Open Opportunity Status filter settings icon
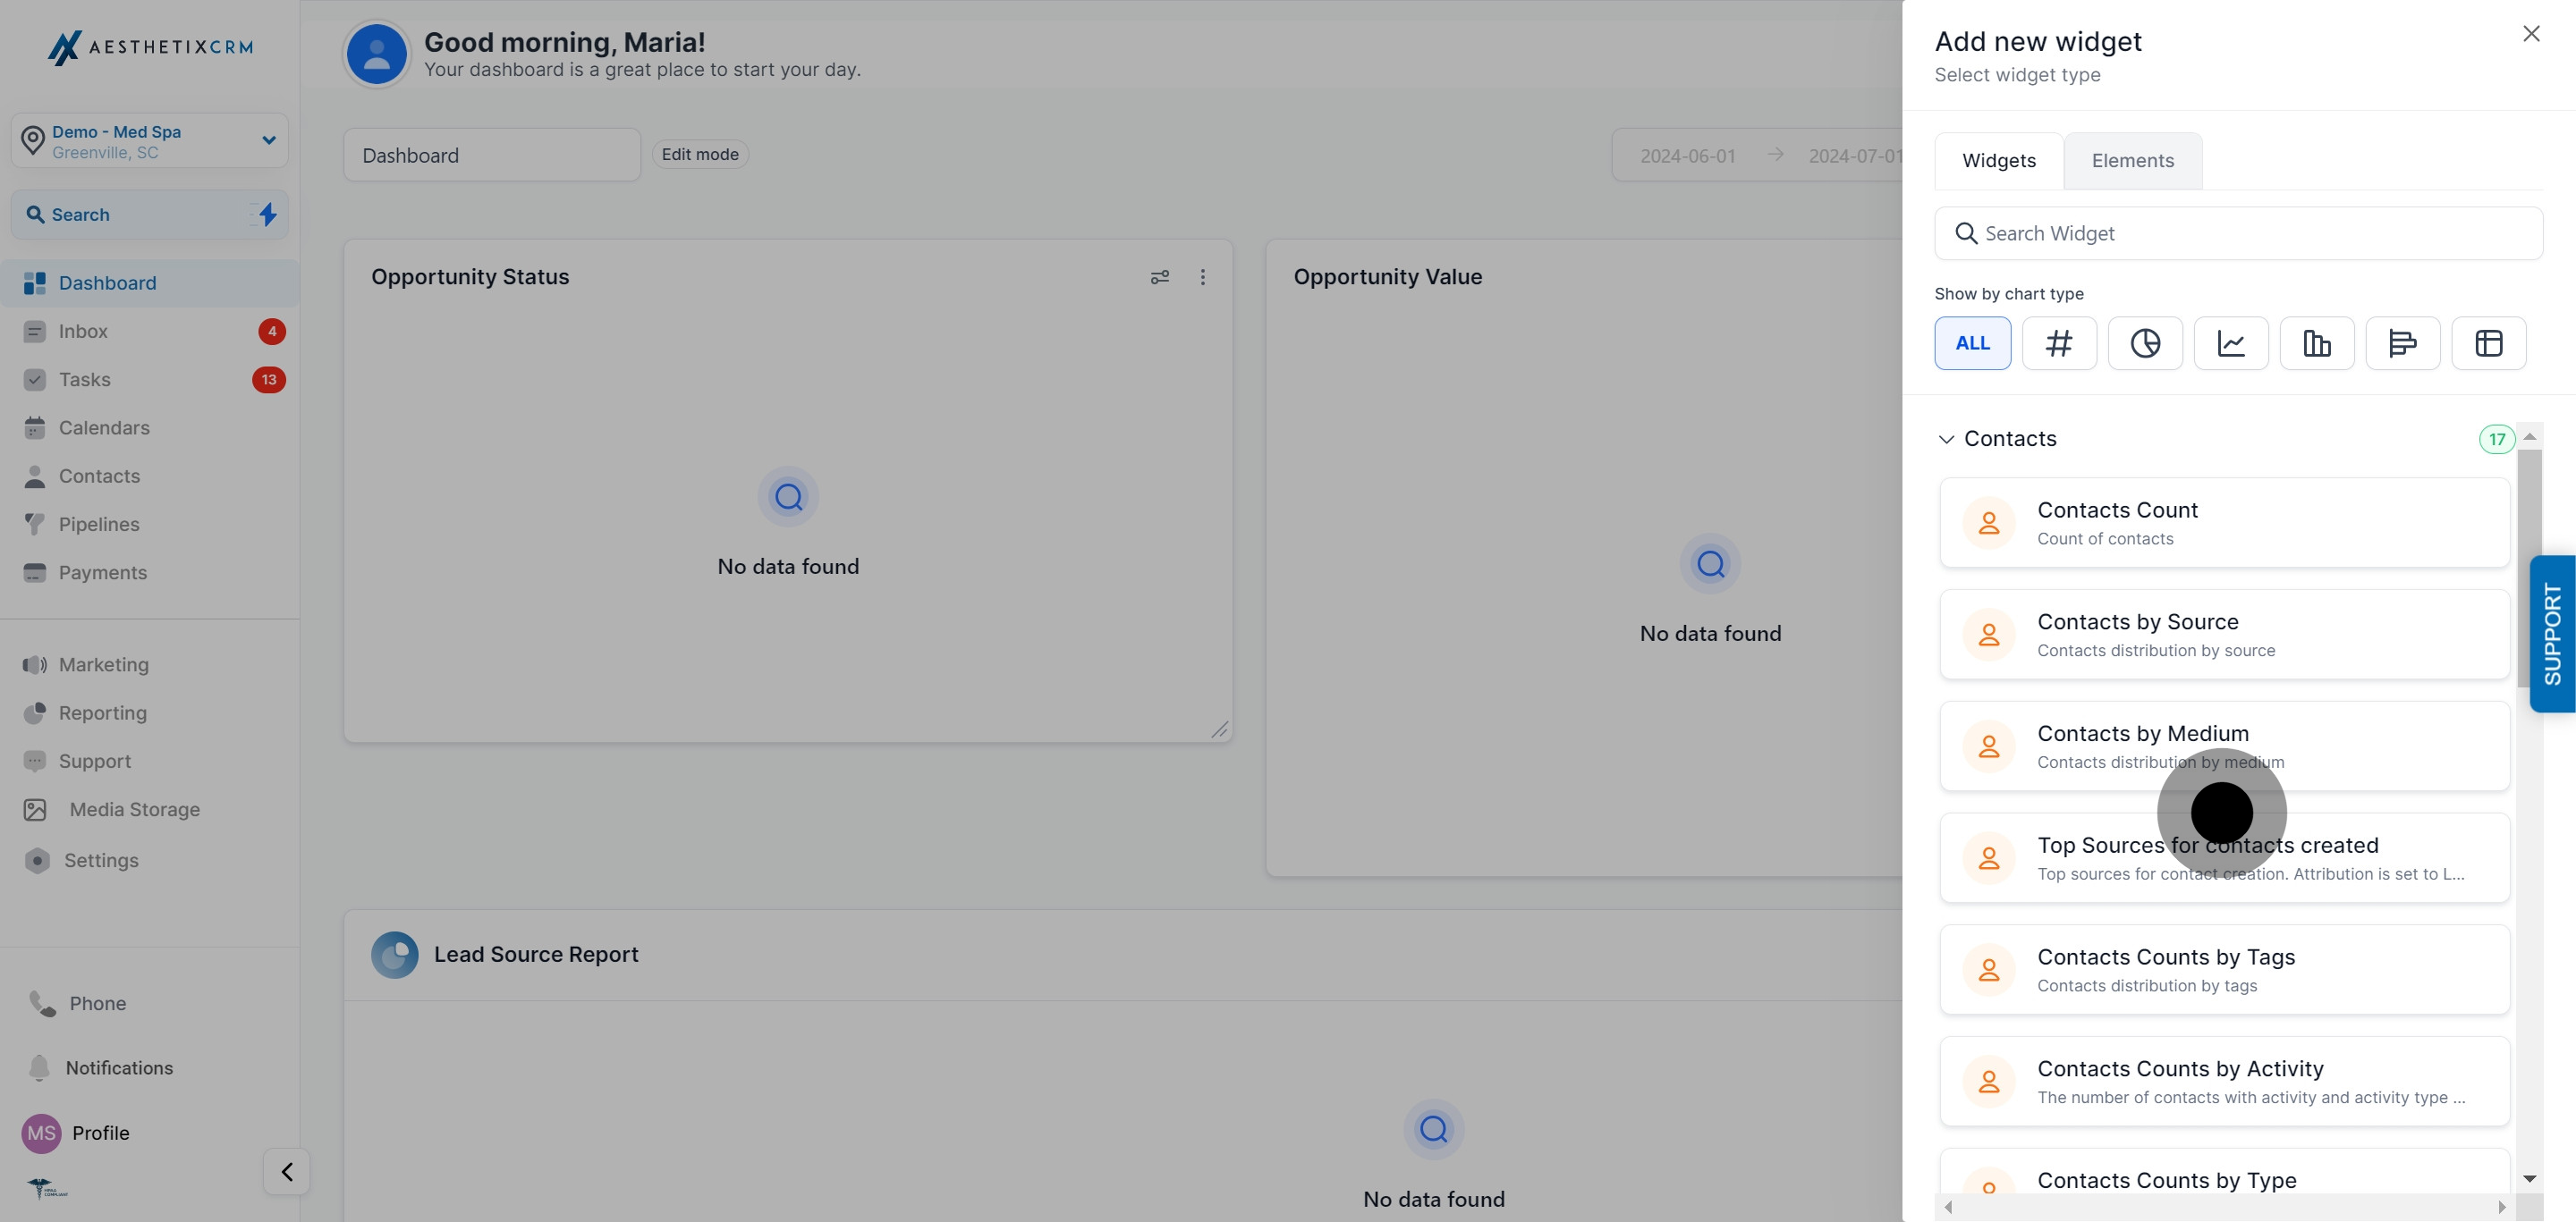This screenshot has height=1222, width=2576. pyautogui.click(x=1160, y=277)
